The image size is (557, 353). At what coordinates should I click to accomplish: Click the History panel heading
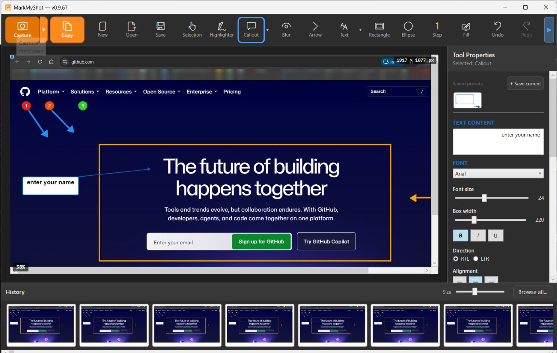point(15,292)
